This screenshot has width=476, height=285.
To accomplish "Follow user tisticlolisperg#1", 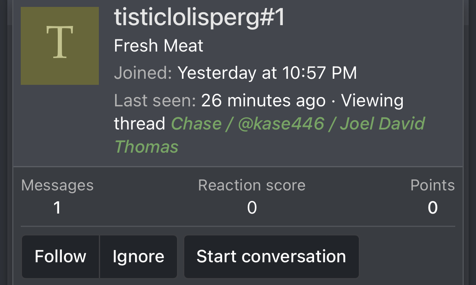I will pyautogui.click(x=60, y=257).
